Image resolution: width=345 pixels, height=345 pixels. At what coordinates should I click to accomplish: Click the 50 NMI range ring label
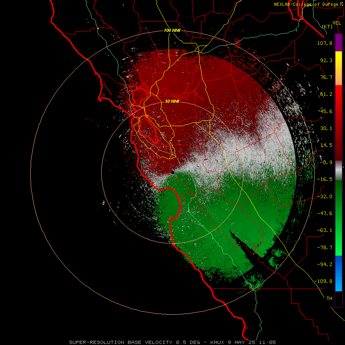pos(172,101)
